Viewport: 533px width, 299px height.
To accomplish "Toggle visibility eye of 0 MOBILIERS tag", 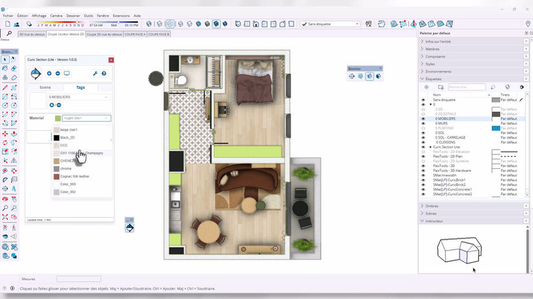I will coord(423,119).
